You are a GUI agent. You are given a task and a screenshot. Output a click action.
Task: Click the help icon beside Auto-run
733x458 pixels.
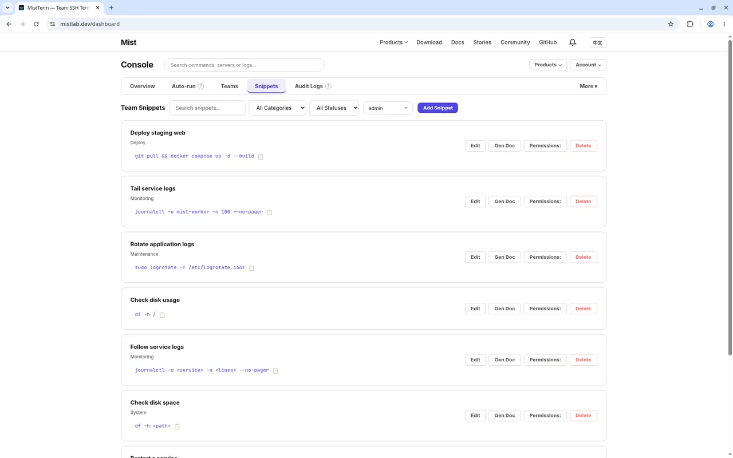[x=201, y=86]
